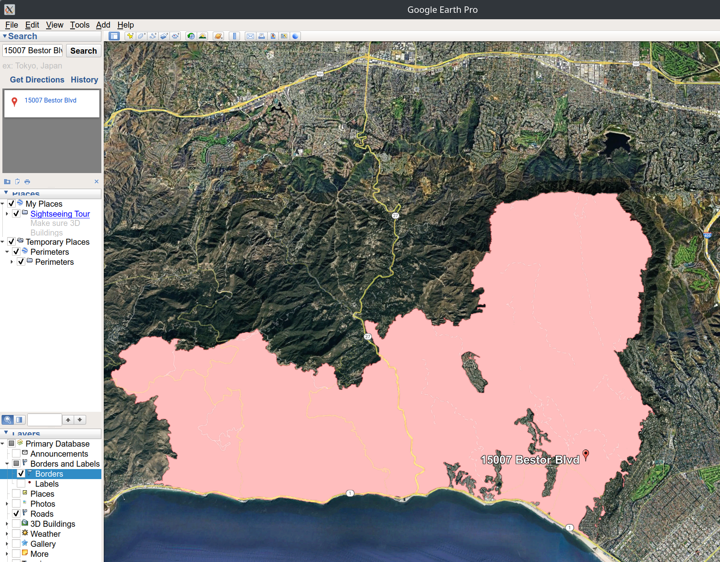
Task: Click the Add Image Overlay icon
Action: 164,36
